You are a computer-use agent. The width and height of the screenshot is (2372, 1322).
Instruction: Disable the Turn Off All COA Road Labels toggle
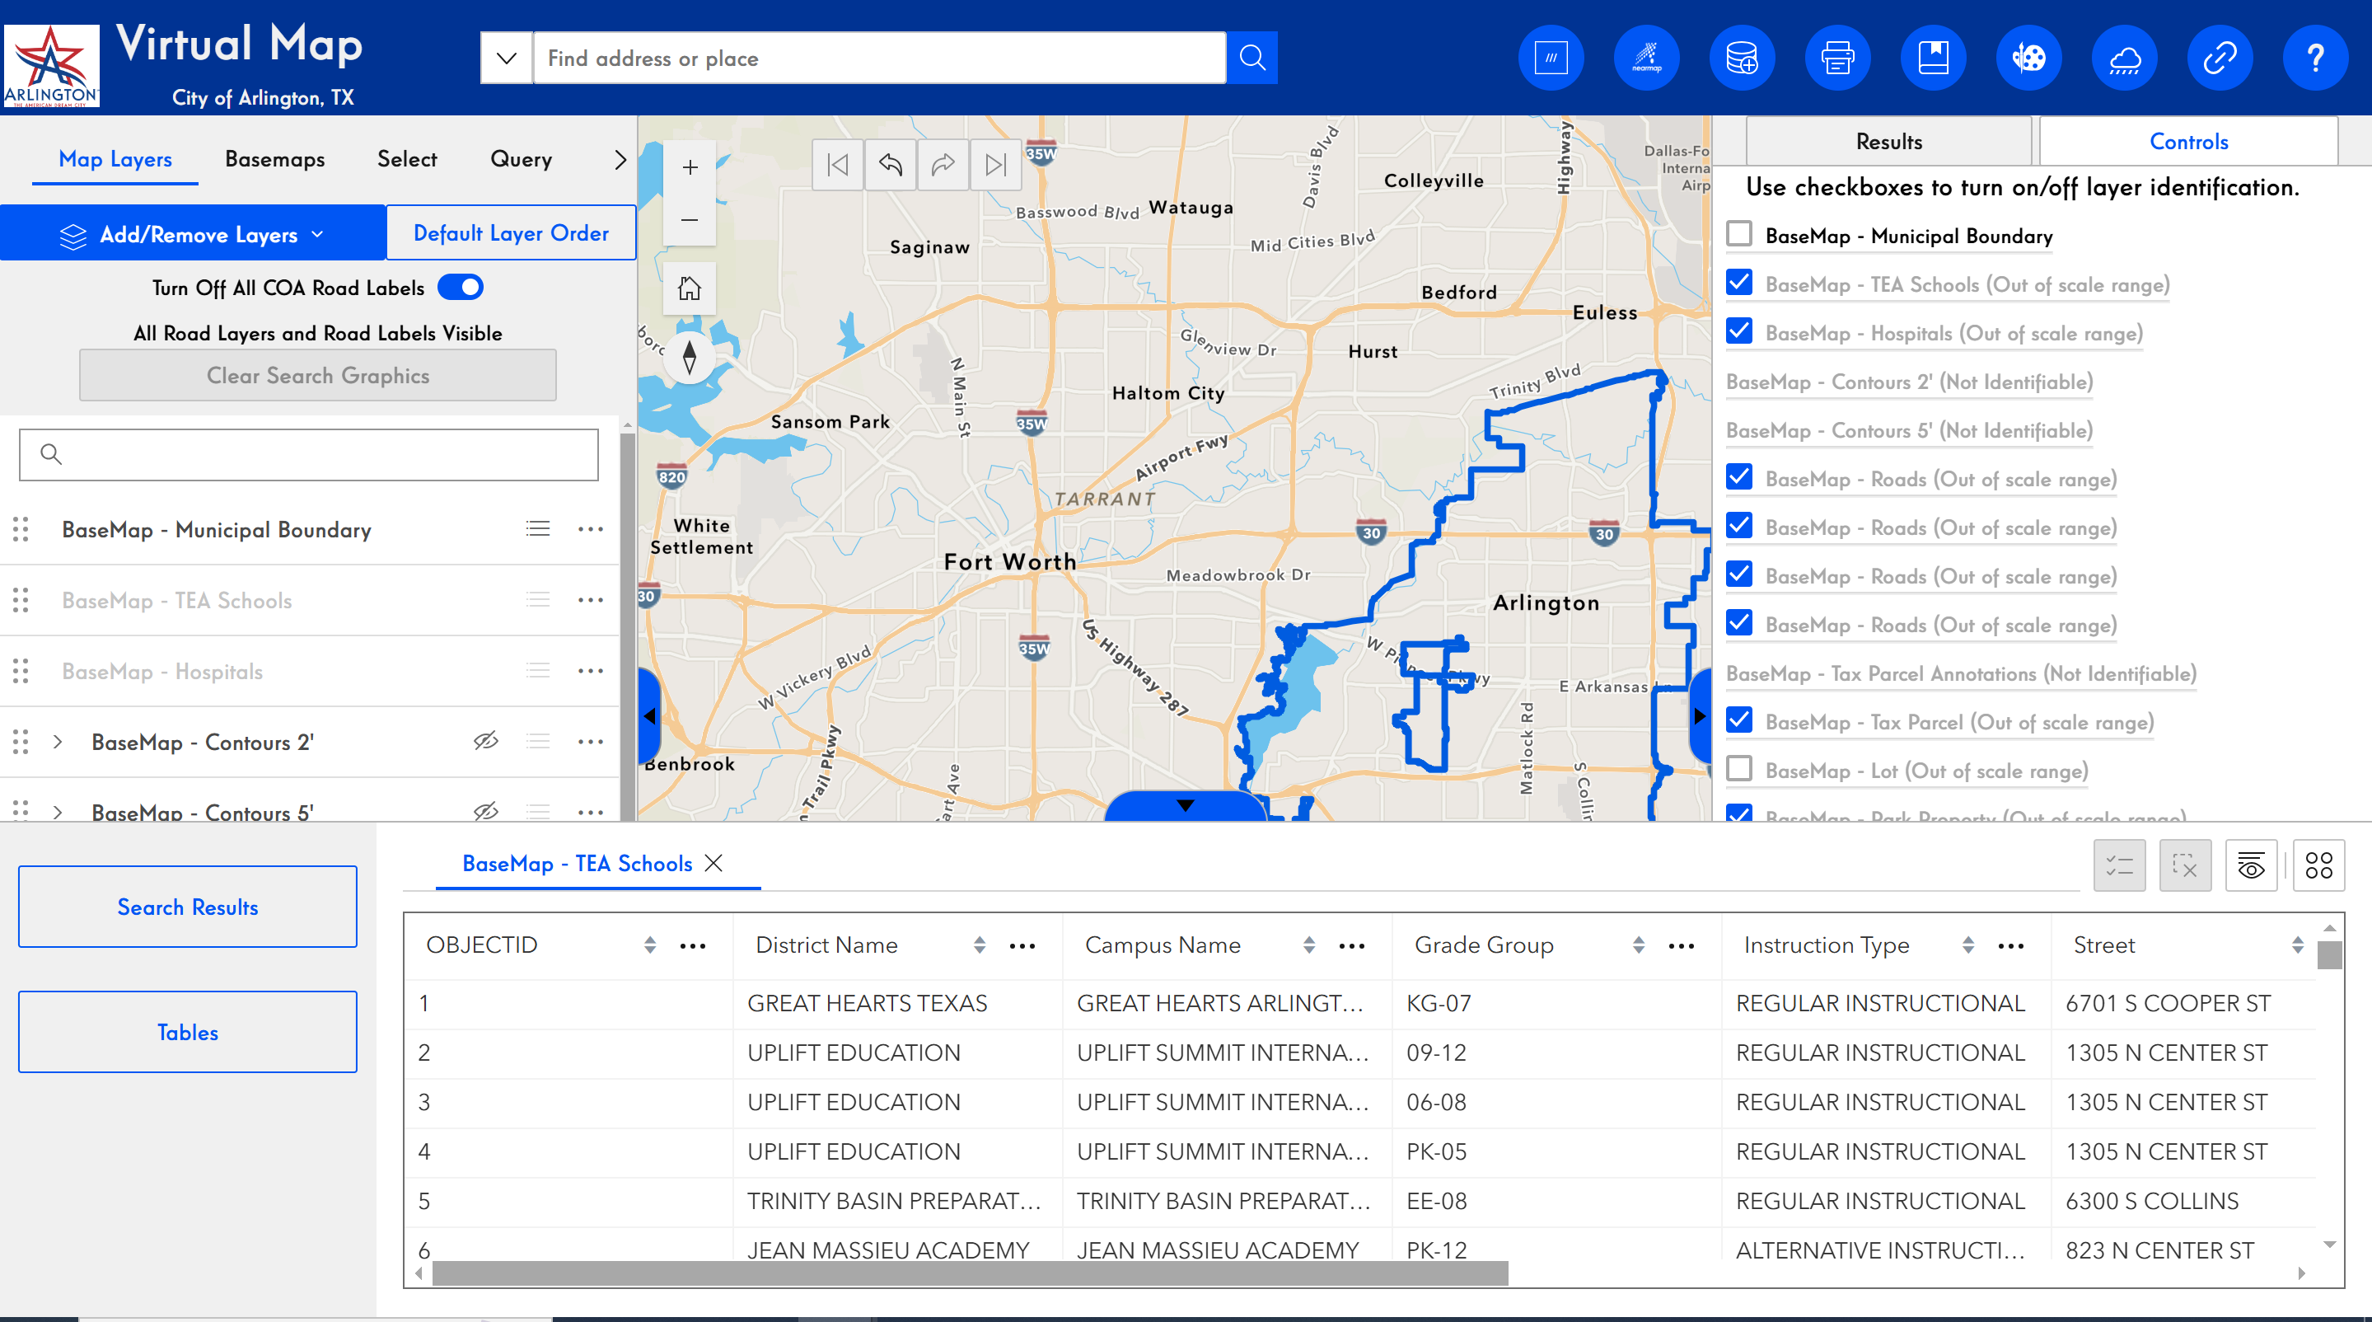coord(461,288)
